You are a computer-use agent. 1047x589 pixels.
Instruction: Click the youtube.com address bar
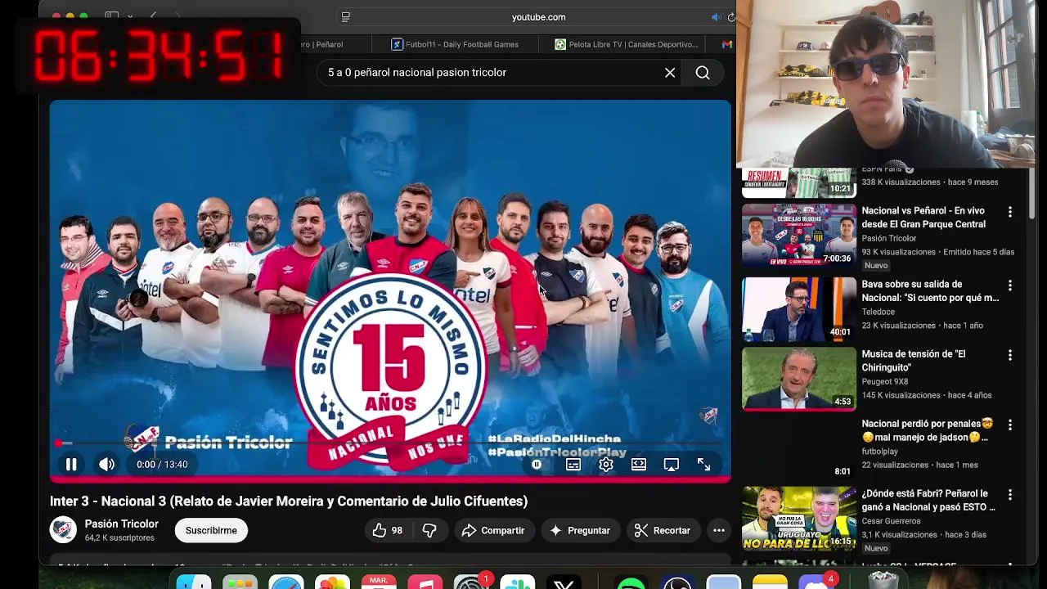(x=538, y=16)
